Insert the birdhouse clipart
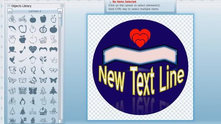Image resolution: width=221 pixels, height=124 pixels. point(33,60)
